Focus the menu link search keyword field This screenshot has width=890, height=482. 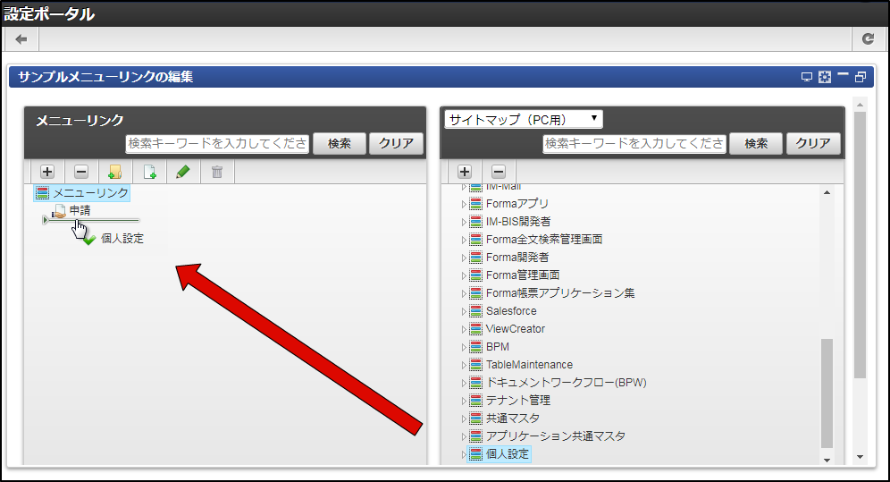217,144
